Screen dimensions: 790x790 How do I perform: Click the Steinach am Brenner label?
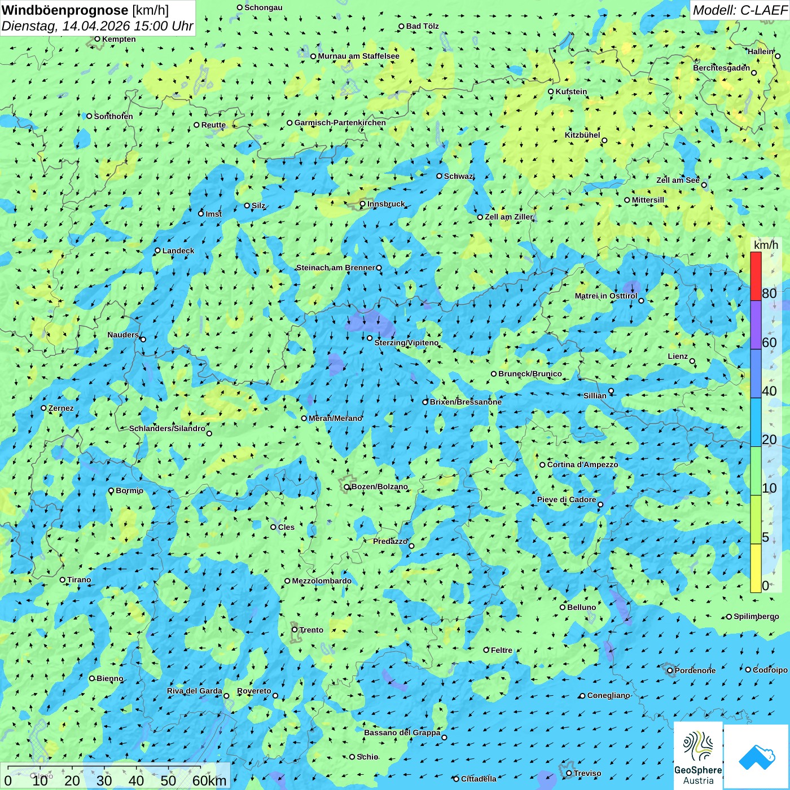pyautogui.click(x=336, y=267)
